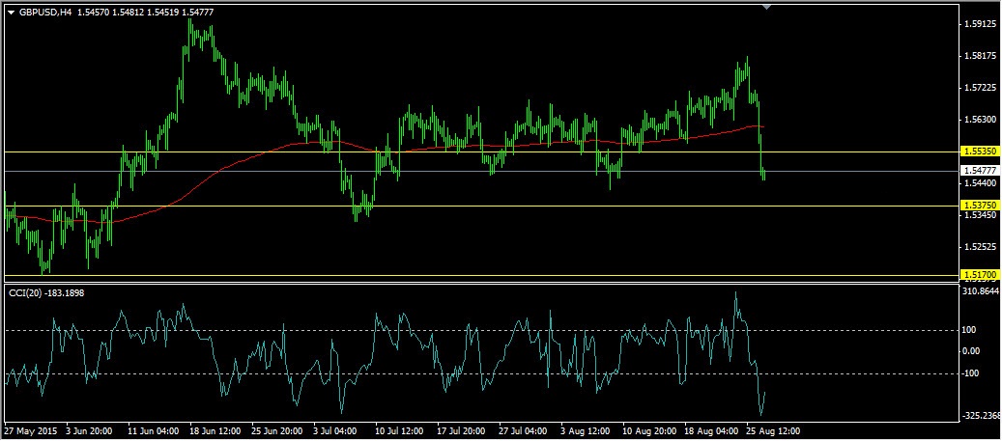The width and height of the screenshot is (1002, 441).
Task: Click the 25 Aug 12:00 time label
Action: [773, 430]
